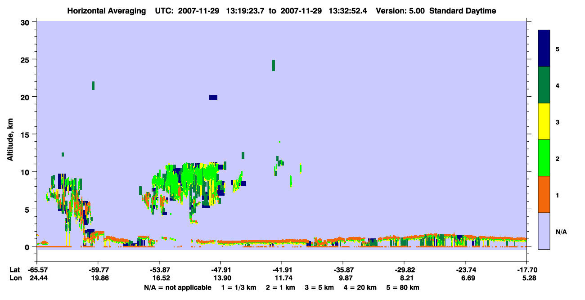Click the yellow color bar segment labeled 3
This screenshot has width=585, height=300.
544,121
